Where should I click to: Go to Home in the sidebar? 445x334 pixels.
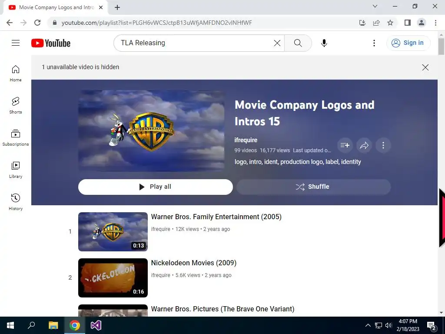(16, 73)
